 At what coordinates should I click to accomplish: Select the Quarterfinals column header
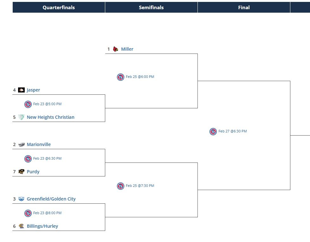pyautogui.click(x=59, y=7)
